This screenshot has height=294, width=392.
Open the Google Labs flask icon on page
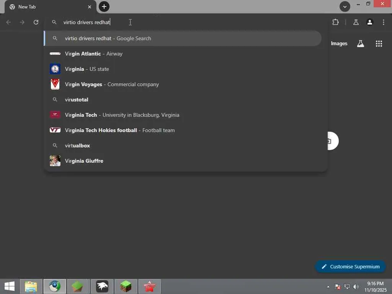coord(361,44)
